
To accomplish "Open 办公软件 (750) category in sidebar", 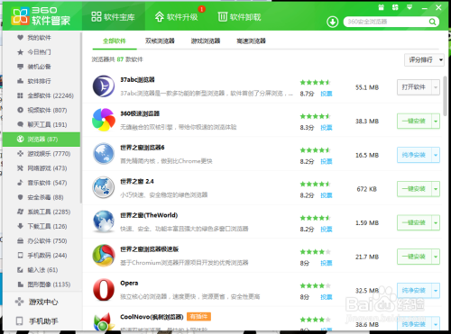I will (41, 241).
